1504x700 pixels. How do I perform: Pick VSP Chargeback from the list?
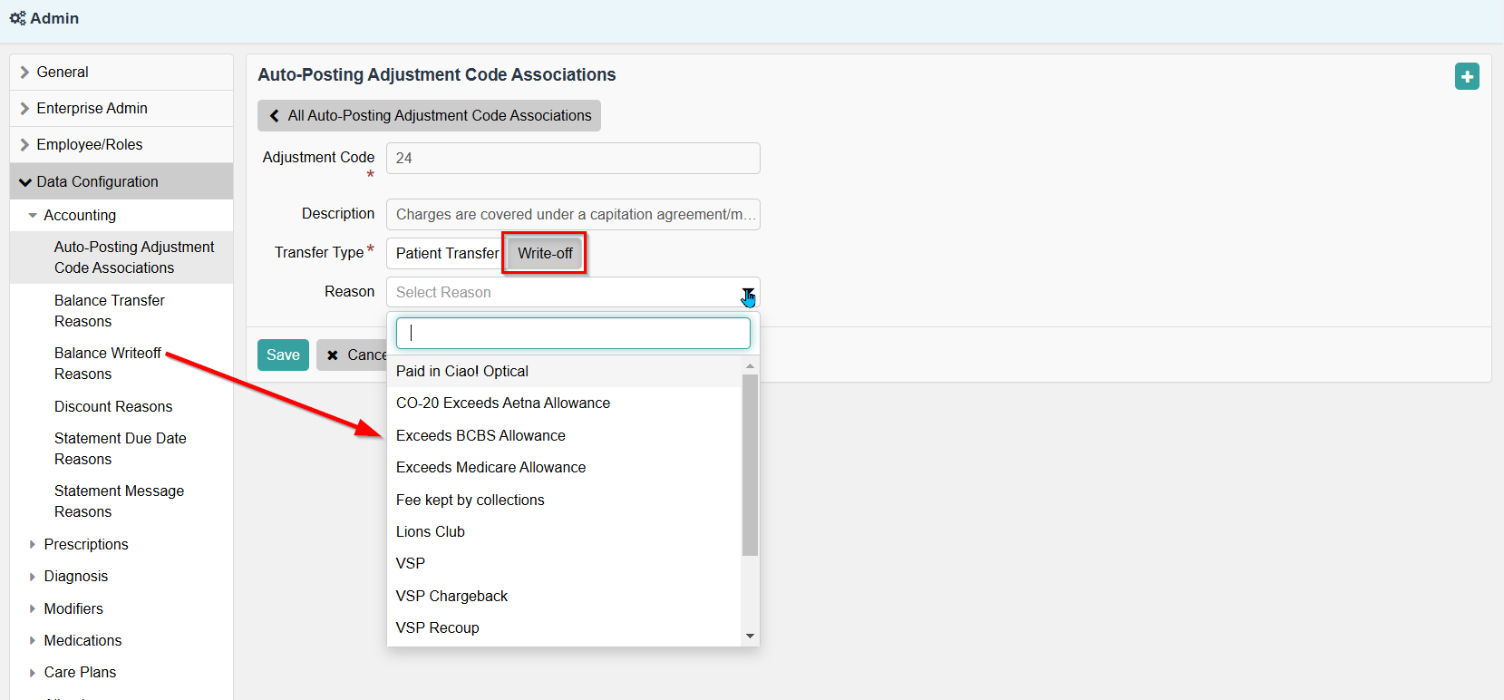451,597
